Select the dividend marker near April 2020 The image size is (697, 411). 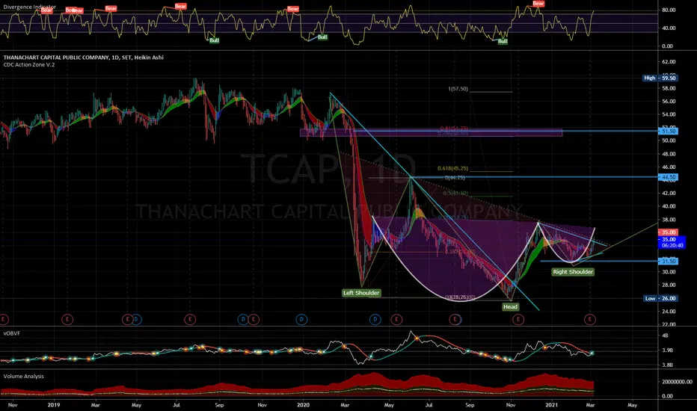pos(375,319)
